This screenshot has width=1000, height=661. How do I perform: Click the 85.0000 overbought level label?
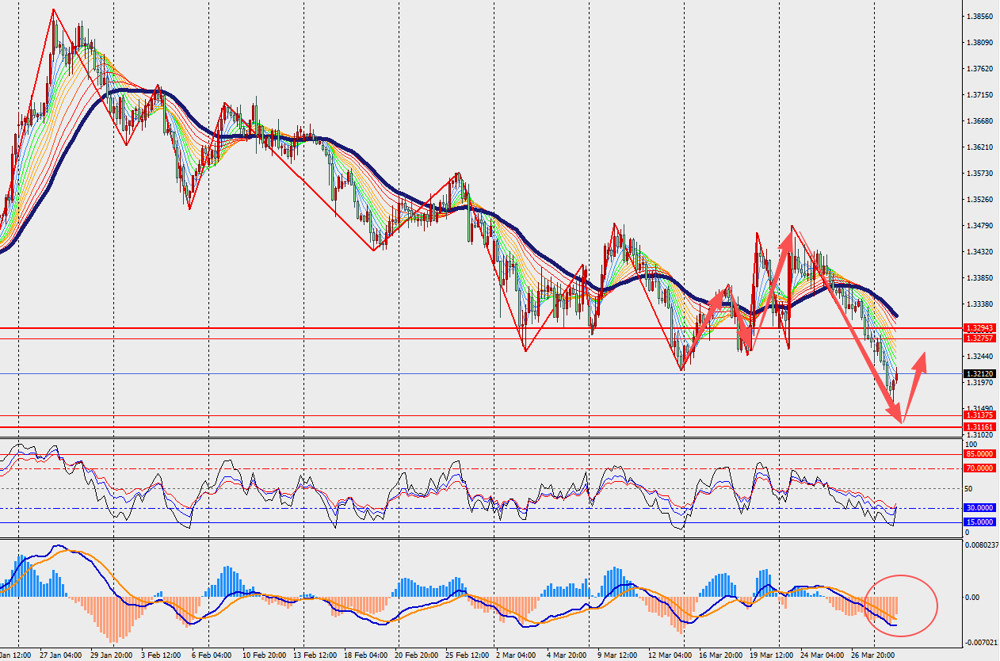(979, 454)
